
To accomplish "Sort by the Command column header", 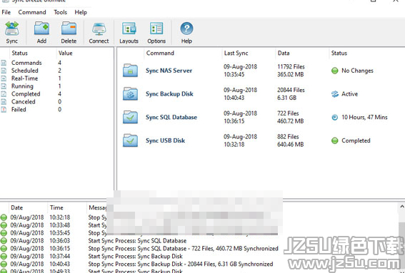I will pyautogui.click(x=160, y=53).
